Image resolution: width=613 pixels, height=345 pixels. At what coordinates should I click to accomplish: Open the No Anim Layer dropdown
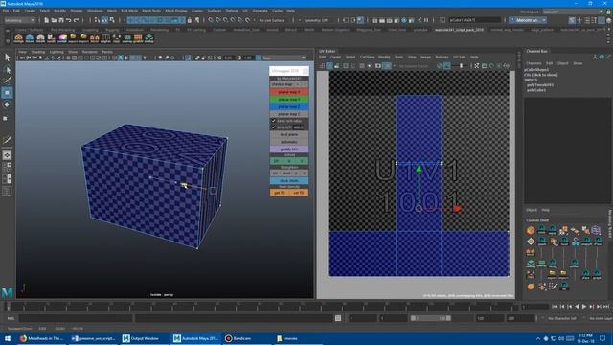(x=601, y=319)
